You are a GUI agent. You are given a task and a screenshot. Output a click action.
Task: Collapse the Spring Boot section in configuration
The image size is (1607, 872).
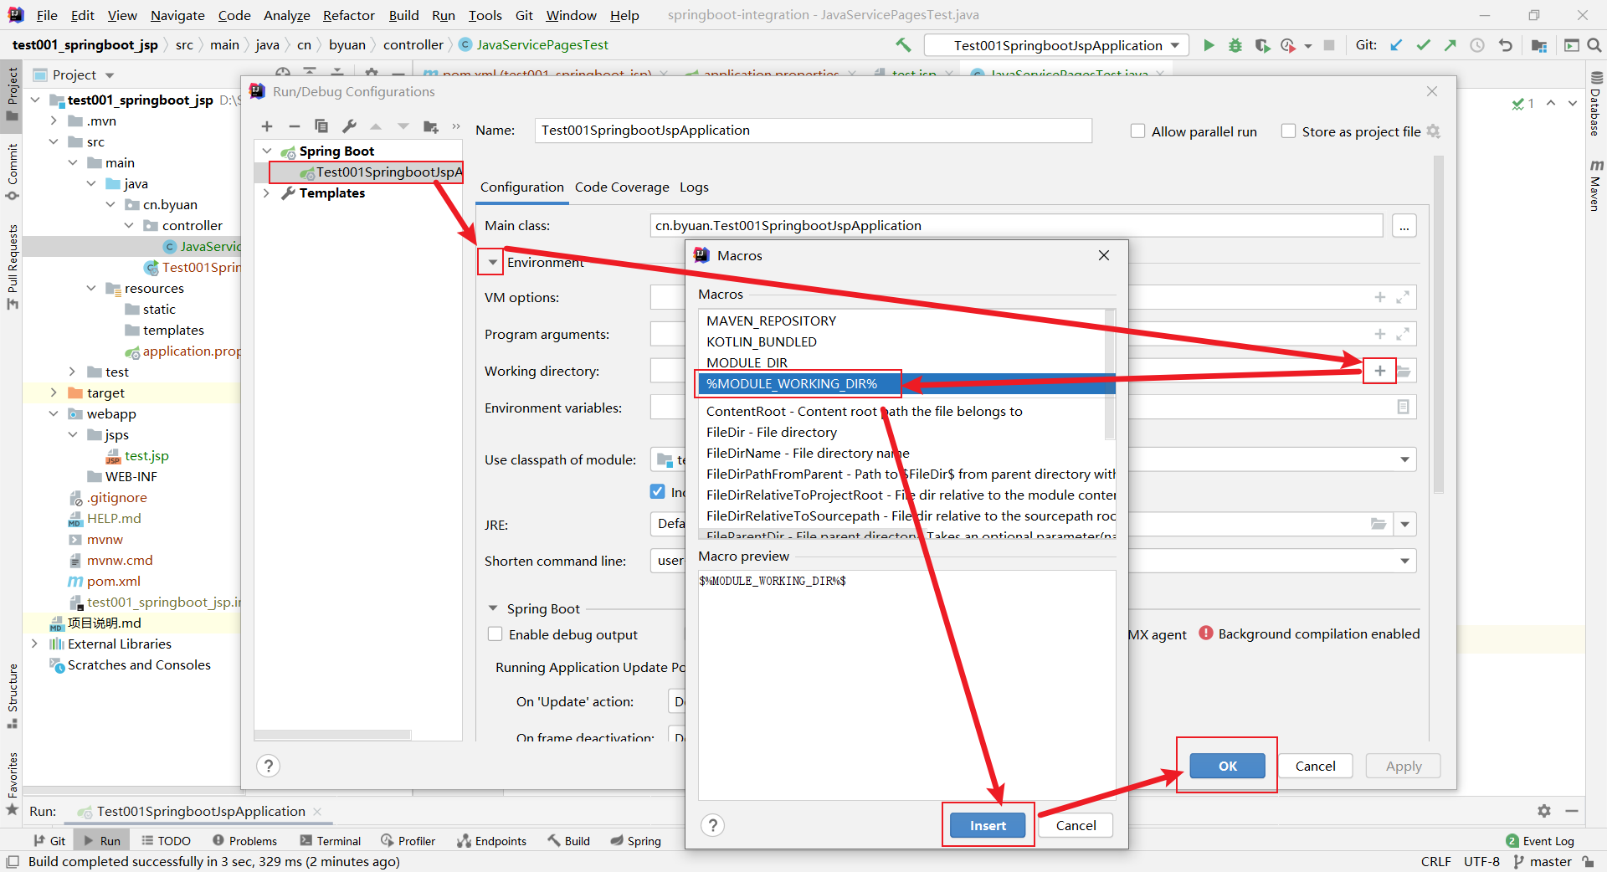[492, 608]
